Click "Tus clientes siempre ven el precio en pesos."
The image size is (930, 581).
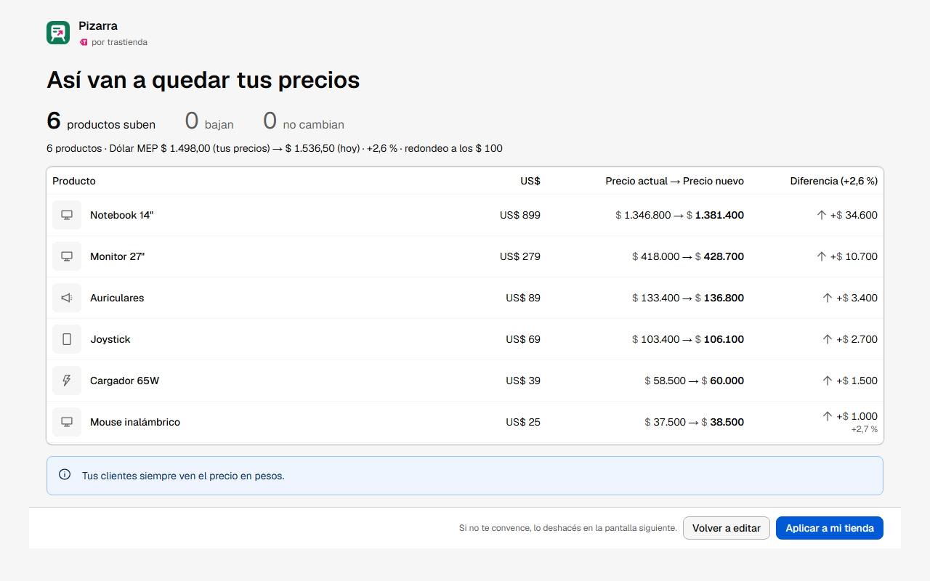click(x=183, y=476)
